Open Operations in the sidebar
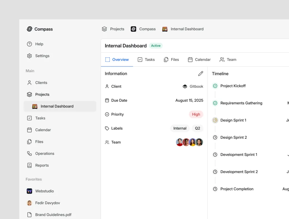The image size is (289, 219). 44,154
